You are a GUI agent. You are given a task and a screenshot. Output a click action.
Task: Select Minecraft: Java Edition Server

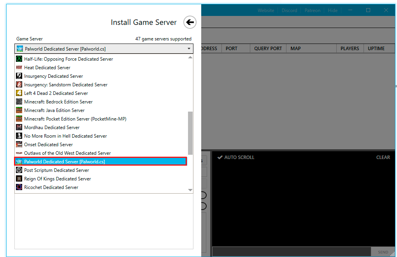(x=101, y=110)
